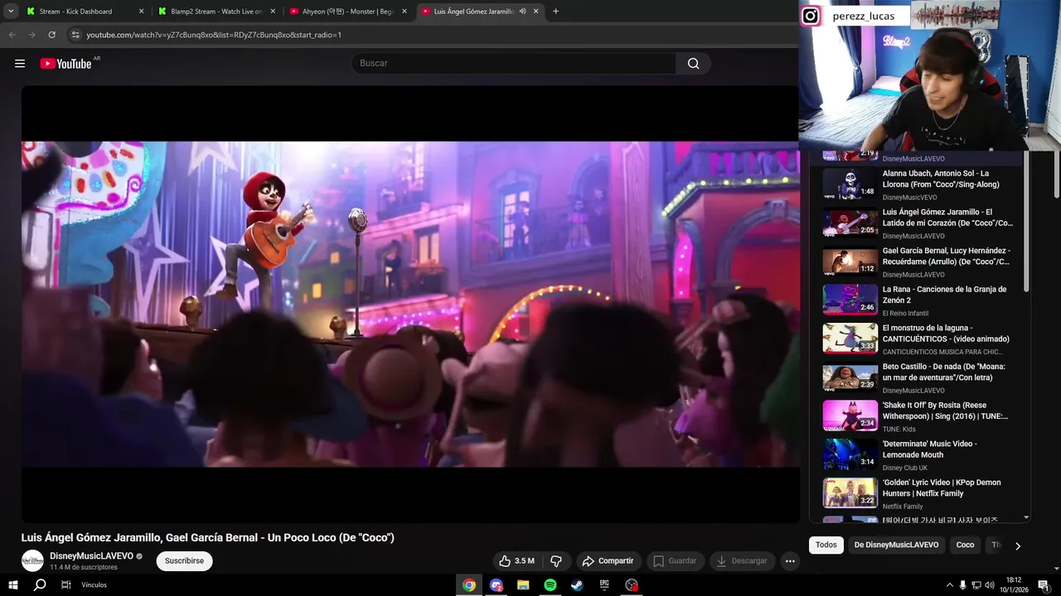
Task: Click the playlist panel scrollbar
Action: 1026,221
